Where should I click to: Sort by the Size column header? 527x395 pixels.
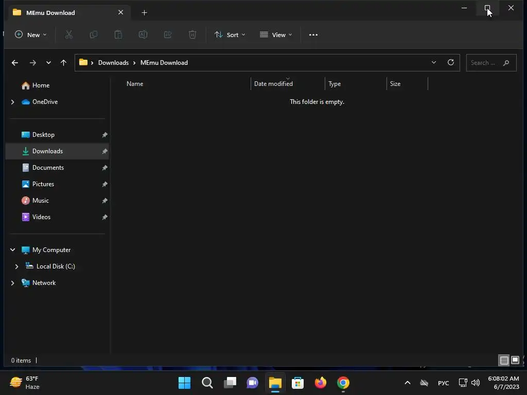pos(395,84)
